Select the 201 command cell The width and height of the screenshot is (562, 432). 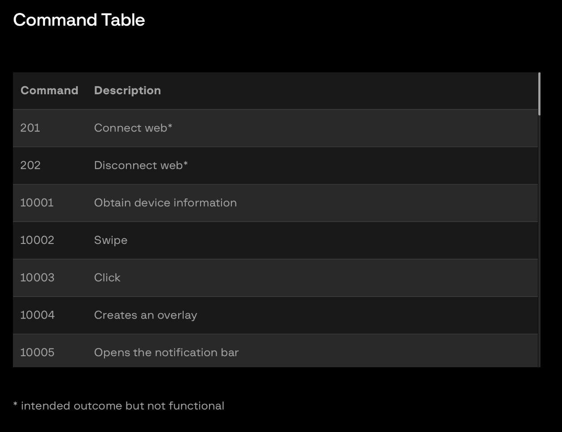coord(30,128)
